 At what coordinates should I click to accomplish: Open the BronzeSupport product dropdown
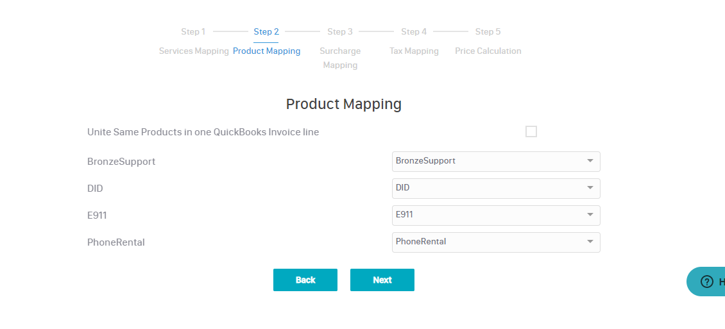pyautogui.click(x=496, y=161)
